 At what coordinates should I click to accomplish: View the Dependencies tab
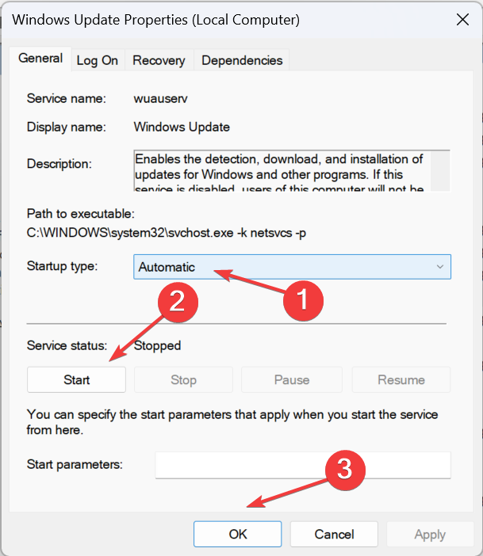[x=242, y=60]
